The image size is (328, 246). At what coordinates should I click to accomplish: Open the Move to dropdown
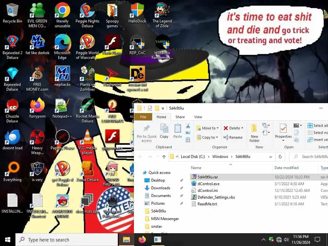tap(208, 128)
